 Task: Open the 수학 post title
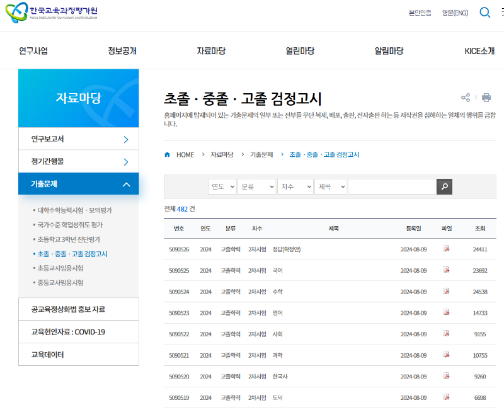click(277, 292)
